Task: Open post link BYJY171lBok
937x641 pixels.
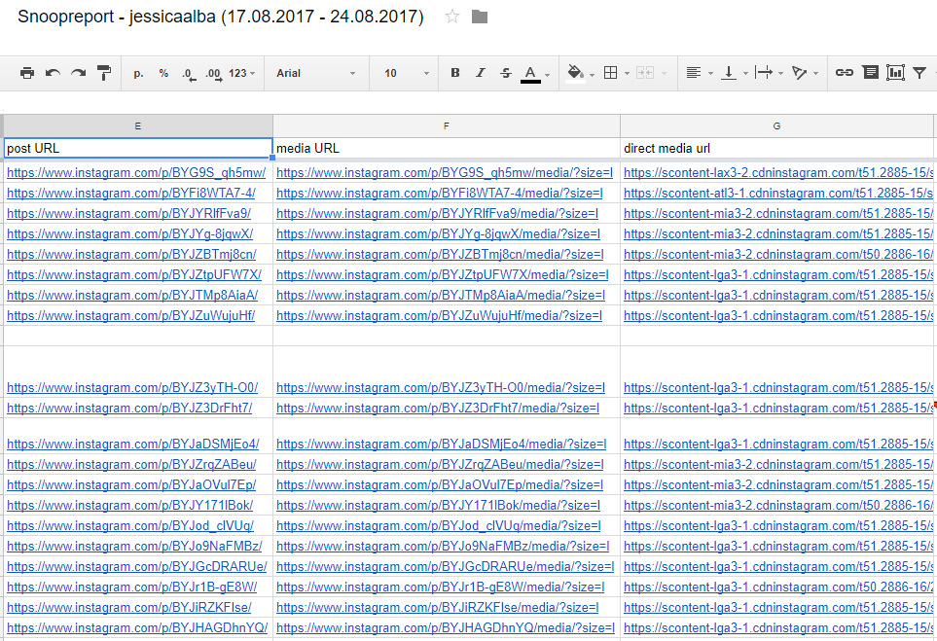Action: pos(129,506)
